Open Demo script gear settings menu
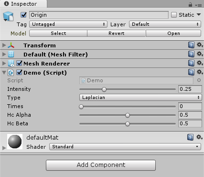 coord(200,72)
